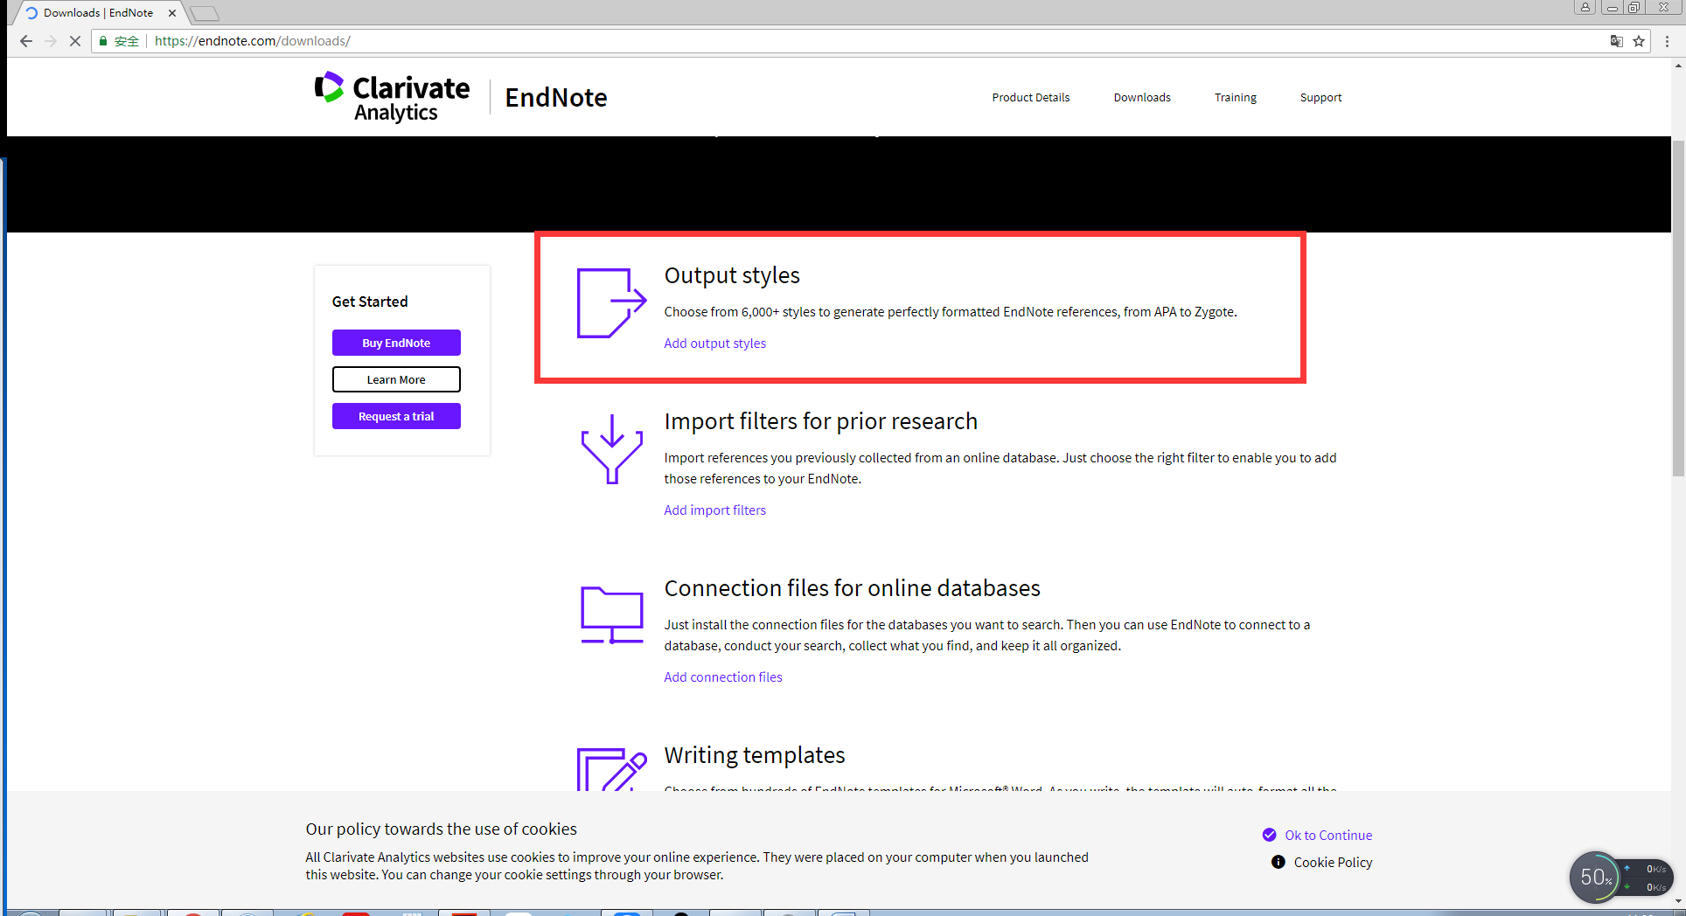This screenshot has height=916, width=1686.
Task: Click the Writing templates pencil icon
Action: (612, 769)
